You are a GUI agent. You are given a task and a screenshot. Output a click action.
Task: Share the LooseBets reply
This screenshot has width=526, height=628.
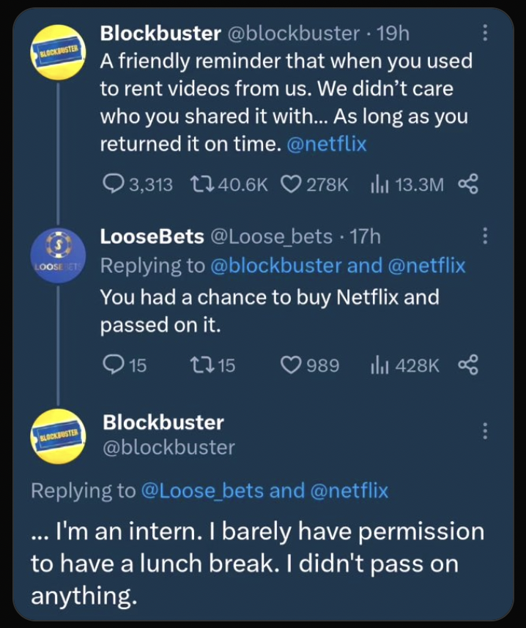(467, 364)
